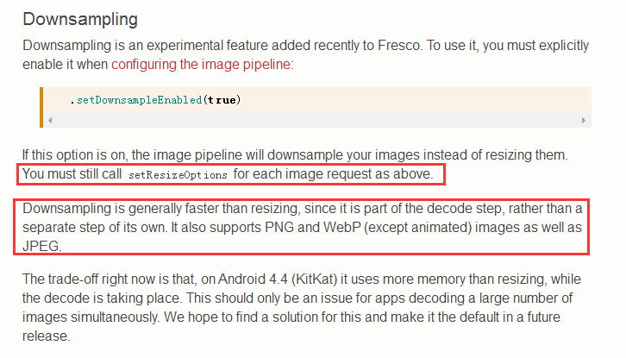This screenshot has height=358, width=626.
Task: Click the code block's left scroll arrow
Action: click(x=50, y=120)
